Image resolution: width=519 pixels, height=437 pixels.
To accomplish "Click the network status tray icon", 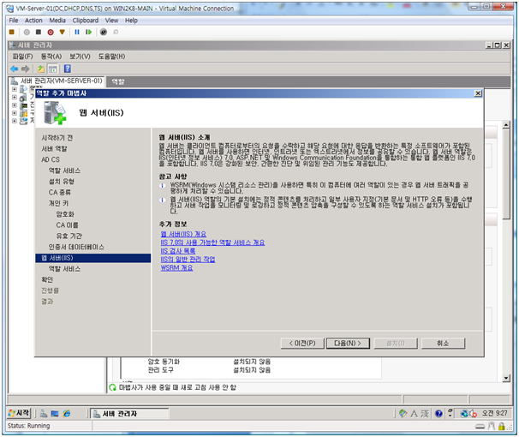I will [464, 414].
